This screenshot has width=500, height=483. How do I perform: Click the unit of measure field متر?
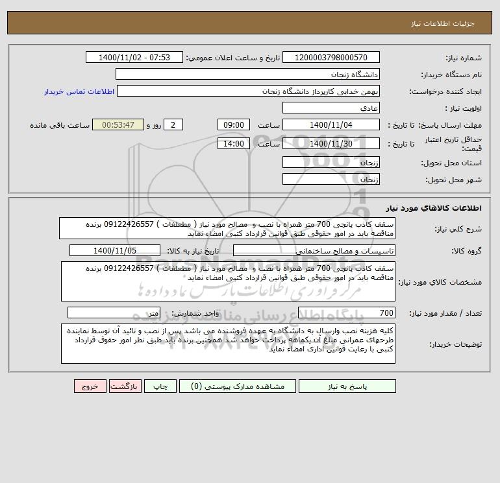pyautogui.click(x=114, y=312)
